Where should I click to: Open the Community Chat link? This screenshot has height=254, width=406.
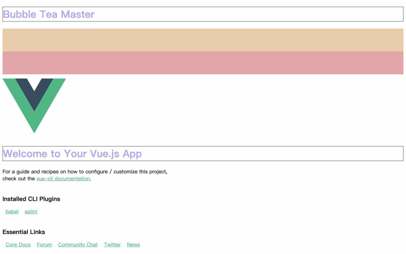(78, 244)
